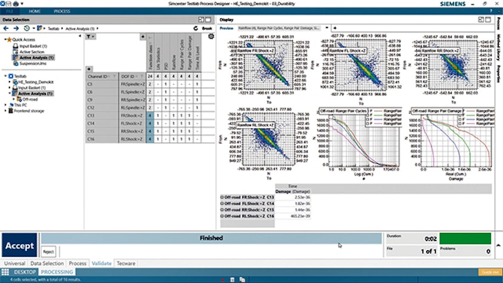Screen dimensions: 503x283
Task: Select SuspensionJms in Quick Access
Action: 33,63
